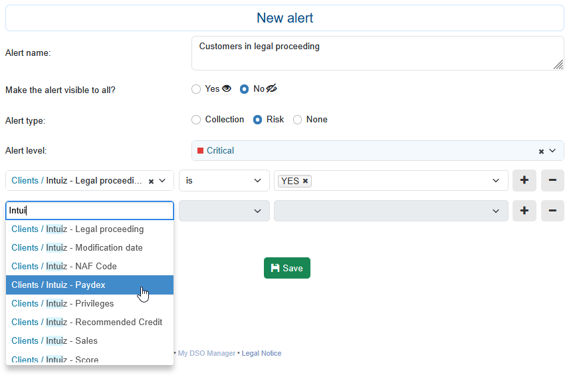Click the plus button on first condition row
Viewport: 571px width, 379px height.
[524, 181]
